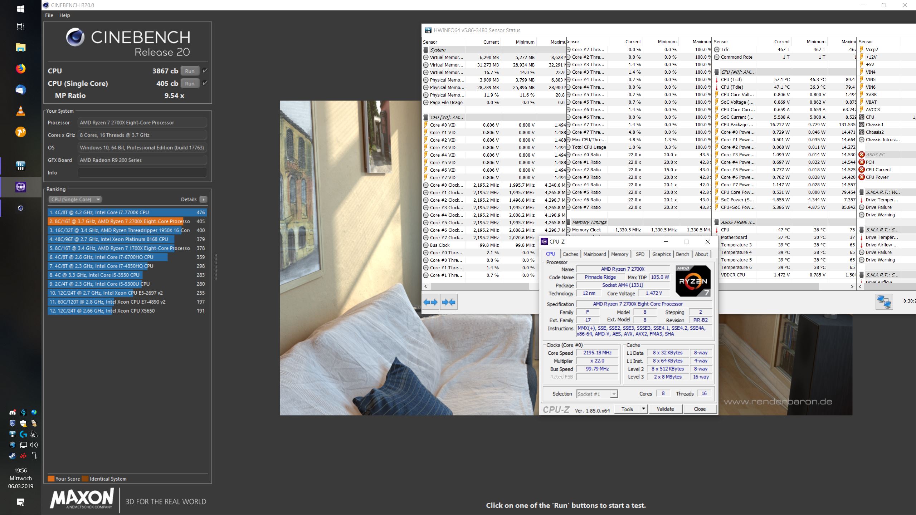
Task: Open the Socket #1 selection dropdown
Action: click(597, 394)
